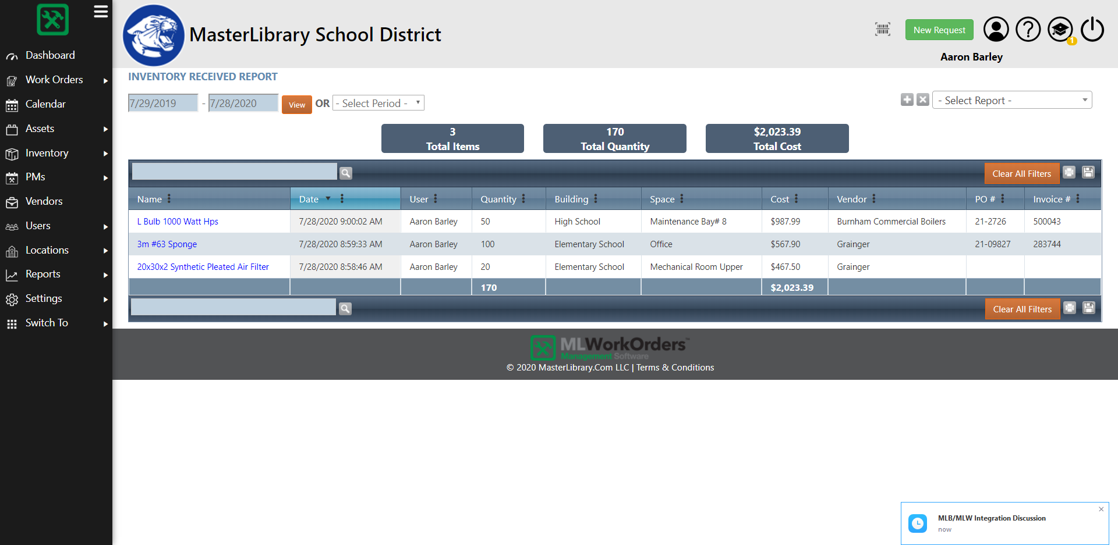Viewport: 1118px width, 545px height.
Task: Click the MLWorkOrders green logo icon
Action: pos(53,20)
